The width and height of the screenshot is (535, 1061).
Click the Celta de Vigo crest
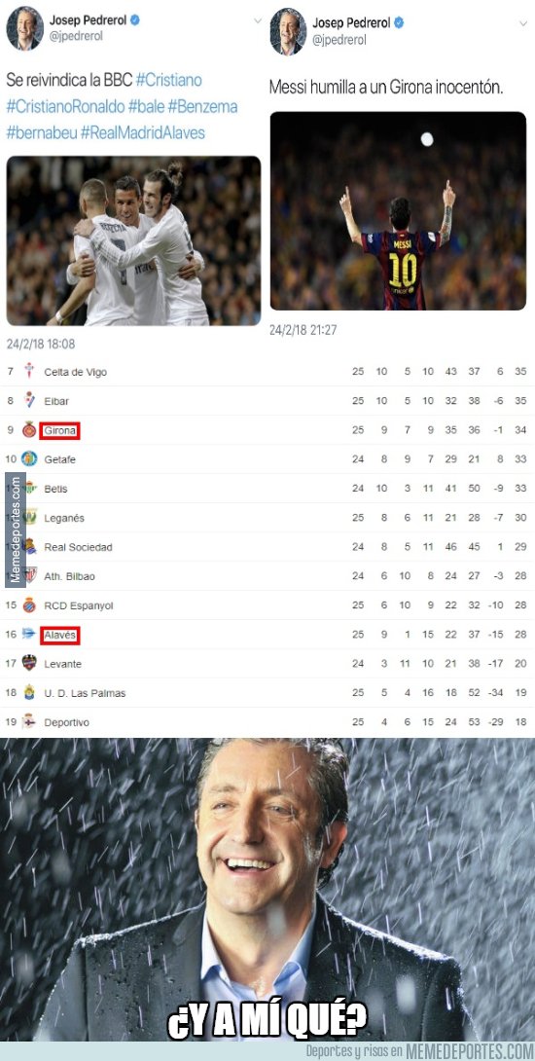coord(29,371)
